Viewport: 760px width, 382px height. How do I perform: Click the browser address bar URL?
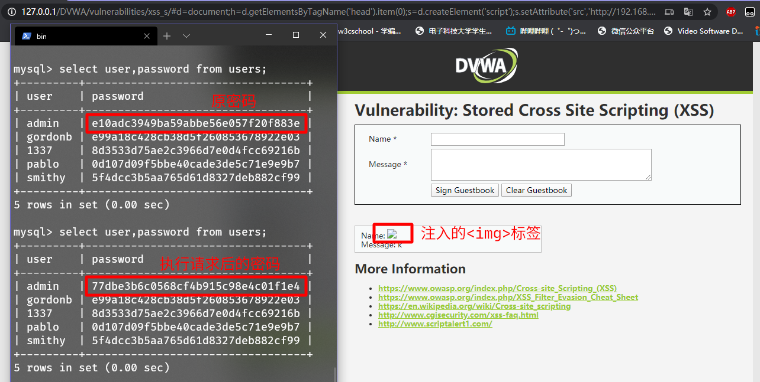(x=338, y=11)
